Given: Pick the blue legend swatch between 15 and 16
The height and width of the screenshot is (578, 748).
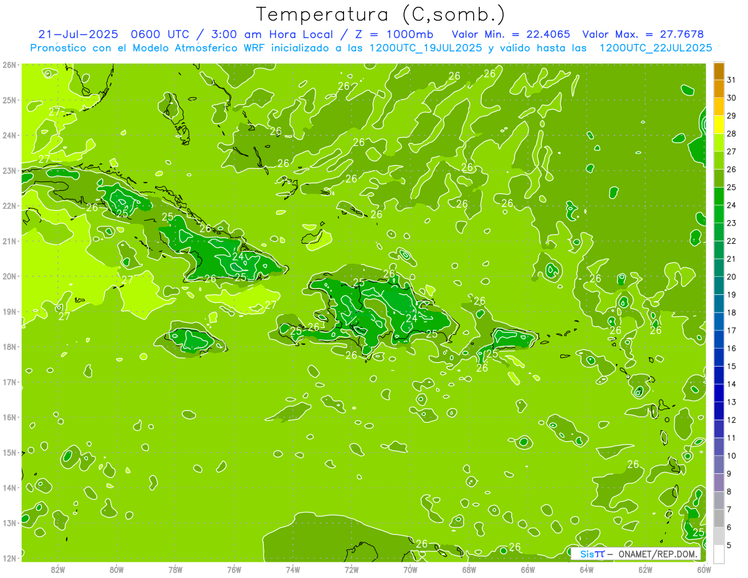Looking at the screenshot, I should click(719, 357).
